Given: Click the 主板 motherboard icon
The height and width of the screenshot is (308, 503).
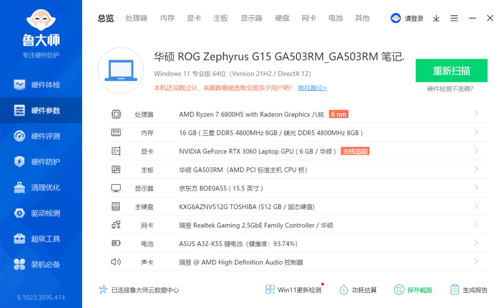Looking at the screenshot, I should pyautogui.click(x=116, y=170).
